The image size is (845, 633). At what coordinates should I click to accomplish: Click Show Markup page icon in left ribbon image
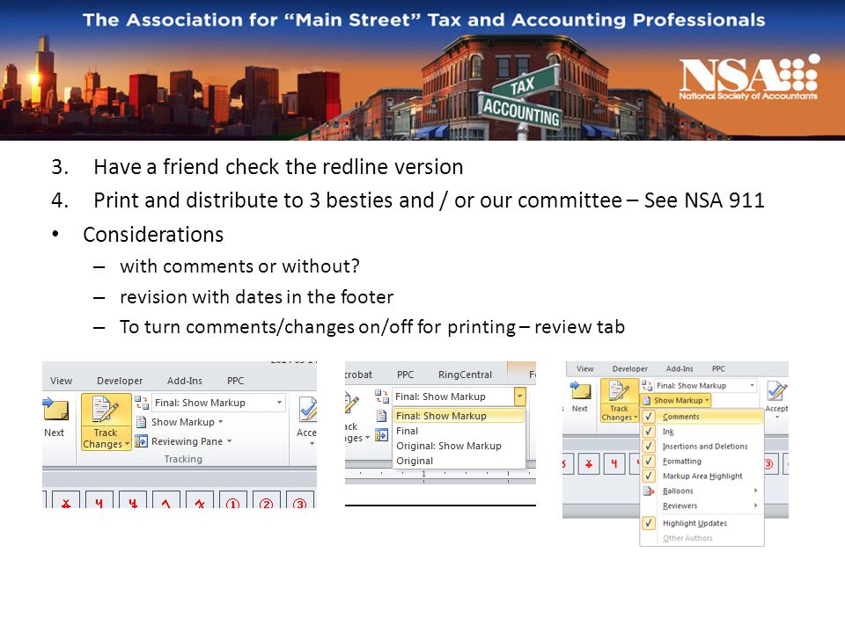141,422
